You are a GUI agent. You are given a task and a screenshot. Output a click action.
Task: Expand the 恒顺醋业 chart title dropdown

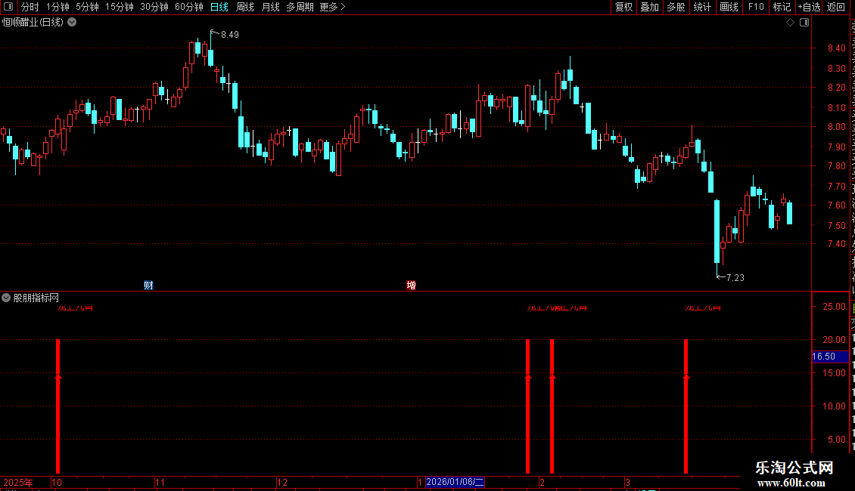click(72, 23)
